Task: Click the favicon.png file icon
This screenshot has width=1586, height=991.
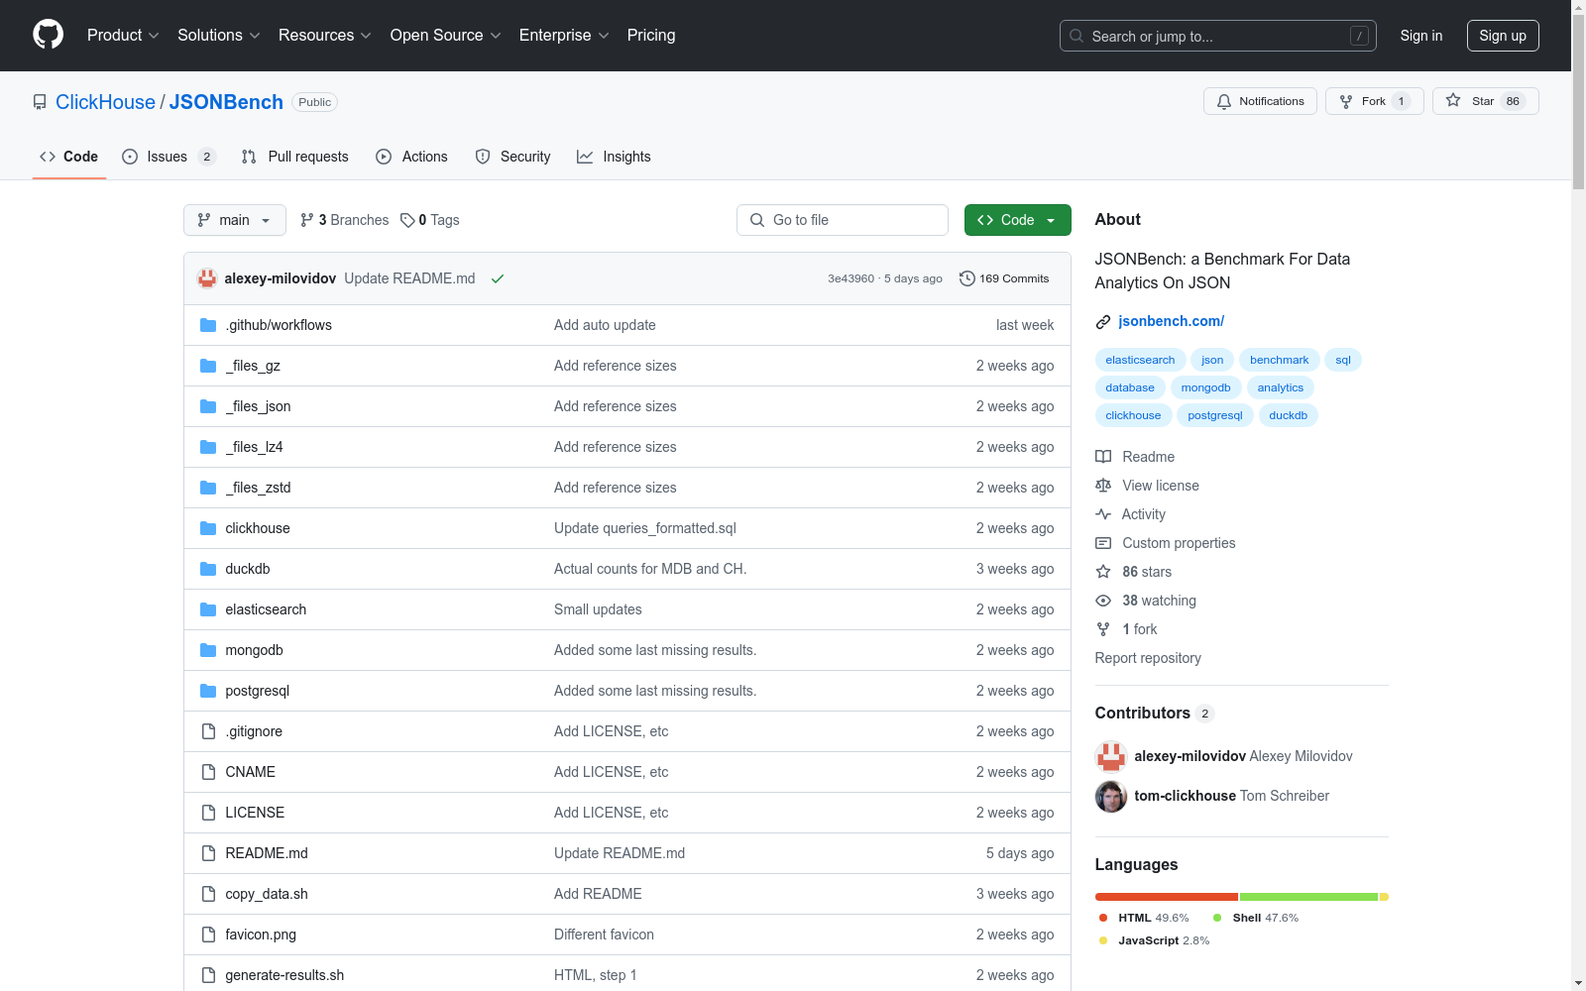Action: tap(208, 935)
